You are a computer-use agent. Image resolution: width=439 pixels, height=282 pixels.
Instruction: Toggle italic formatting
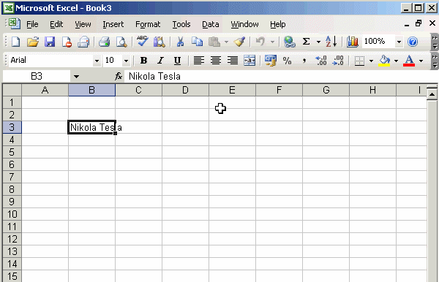[160, 61]
